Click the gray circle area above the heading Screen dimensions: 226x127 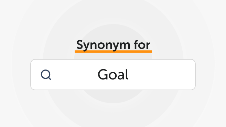(113, 31)
